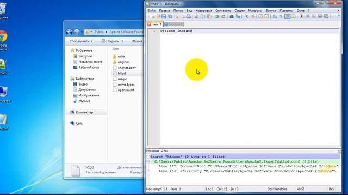Image resolution: width=348 pixels, height=195 pixels.
Task: Click Dos\Windows line ending status entry
Action: coord(277,189)
